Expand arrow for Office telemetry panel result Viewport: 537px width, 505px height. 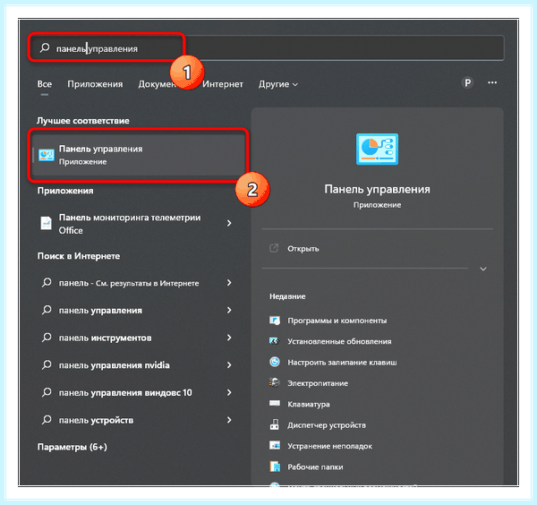(x=229, y=223)
